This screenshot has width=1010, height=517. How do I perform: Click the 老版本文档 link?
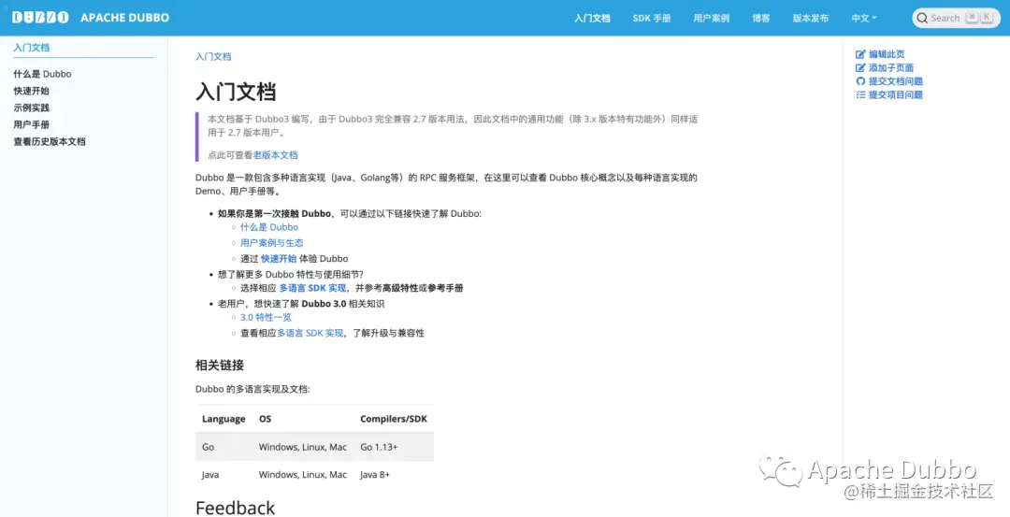pyautogui.click(x=276, y=154)
